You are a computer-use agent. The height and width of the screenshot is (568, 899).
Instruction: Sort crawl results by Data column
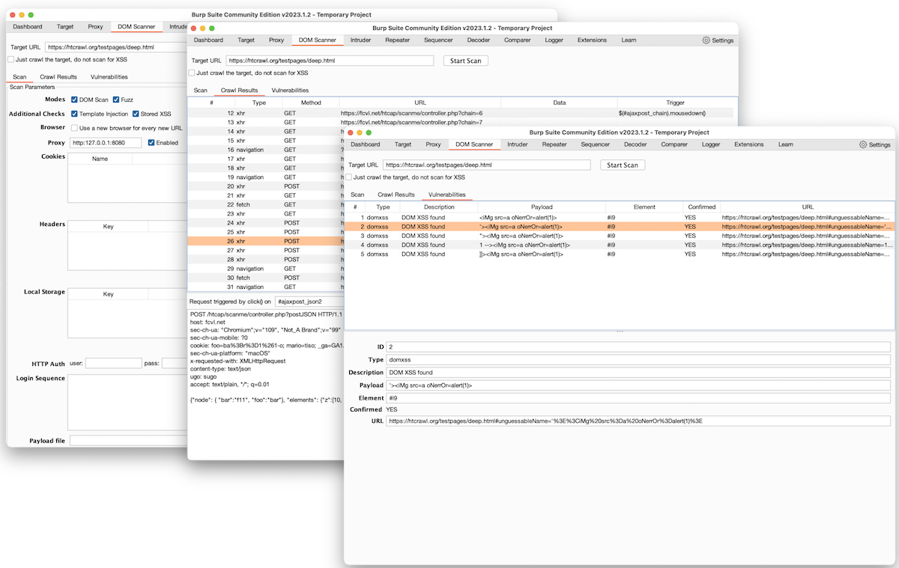point(560,103)
